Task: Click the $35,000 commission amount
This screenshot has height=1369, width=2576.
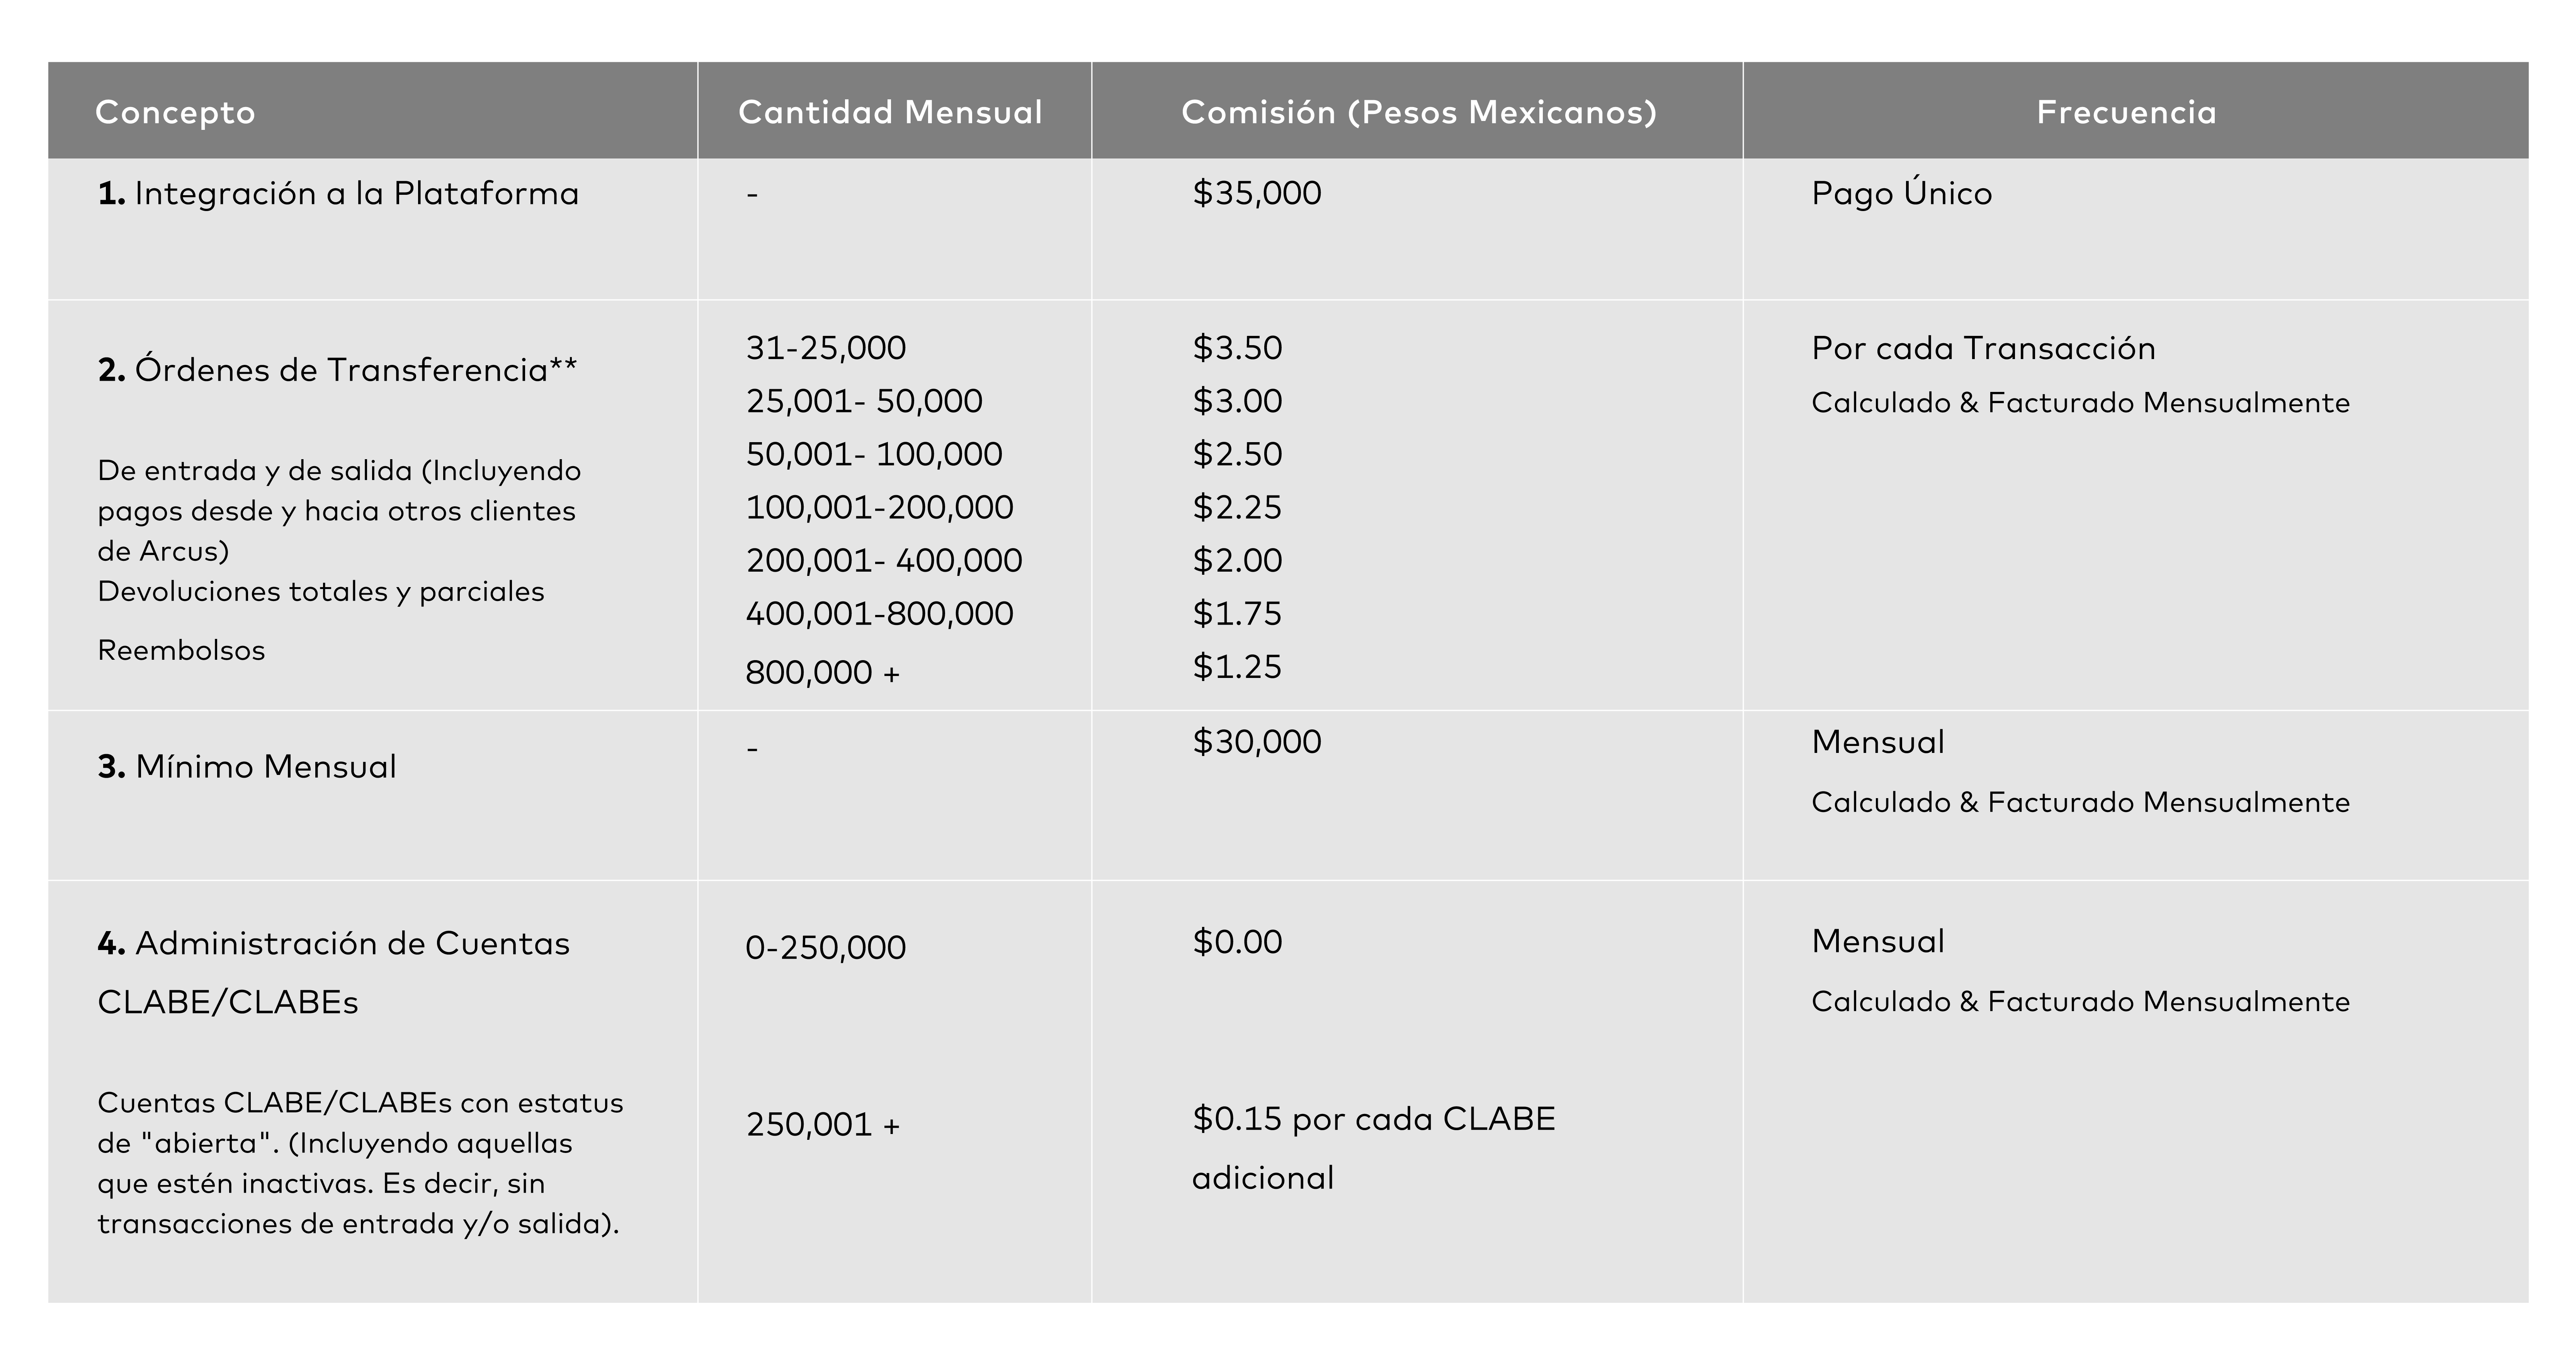Action: 1256,193
